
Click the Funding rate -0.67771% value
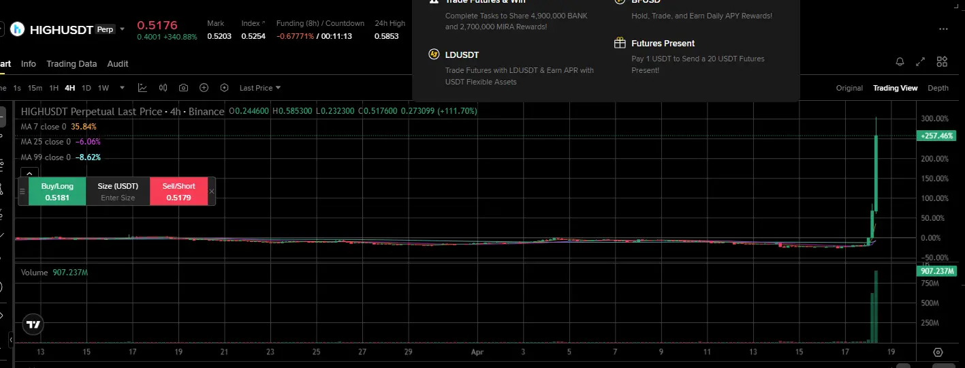[296, 36]
